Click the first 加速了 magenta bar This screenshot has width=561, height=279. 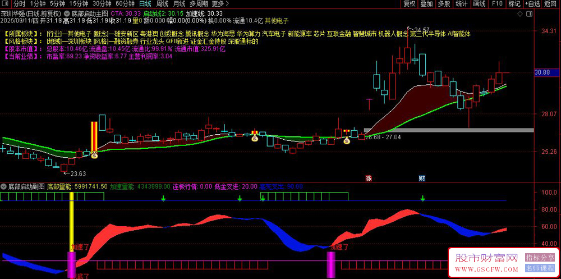[x=72, y=264]
